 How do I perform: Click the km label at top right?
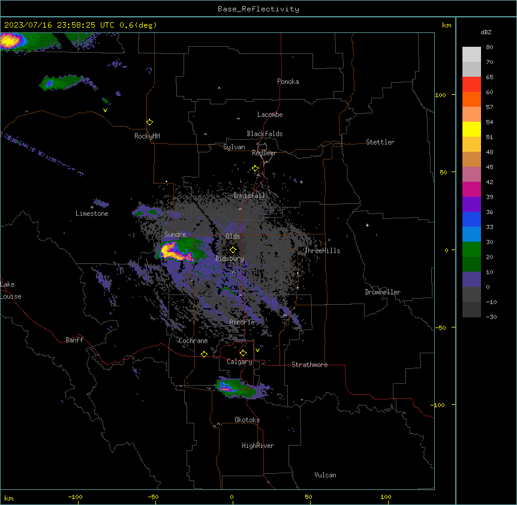446,25
